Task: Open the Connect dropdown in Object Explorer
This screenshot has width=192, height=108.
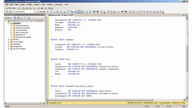Action: coord(8,18)
